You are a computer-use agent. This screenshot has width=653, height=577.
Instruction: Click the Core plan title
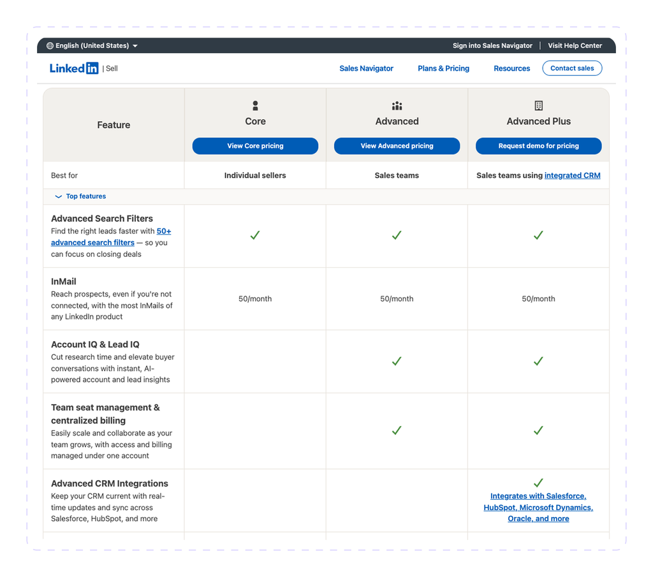(255, 122)
